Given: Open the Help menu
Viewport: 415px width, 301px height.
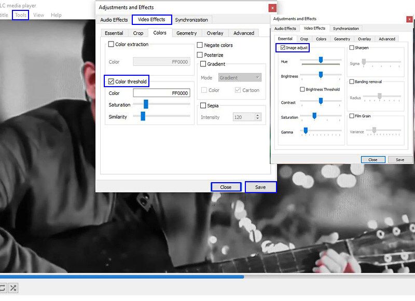Looking at the screenshot, I should tap(56, 15).
